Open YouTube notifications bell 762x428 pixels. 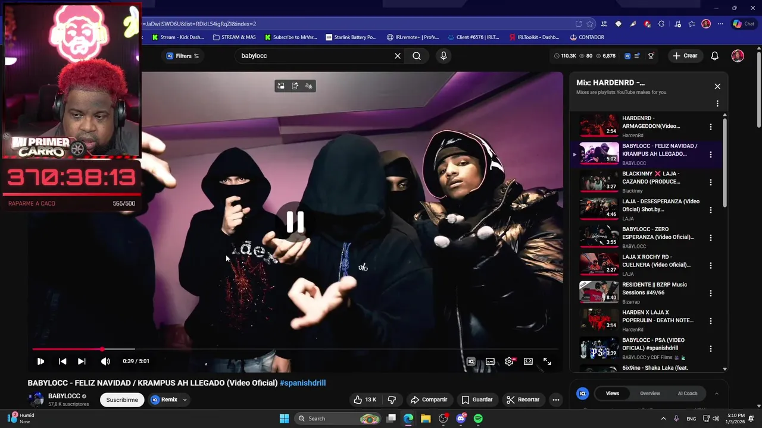pyautogui.click(x=715, y=56)
